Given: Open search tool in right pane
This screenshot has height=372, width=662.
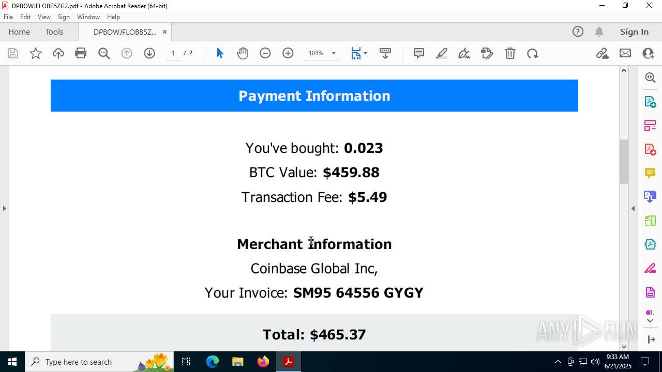Looking at the screenshot, I should click(x=650, y=78).
